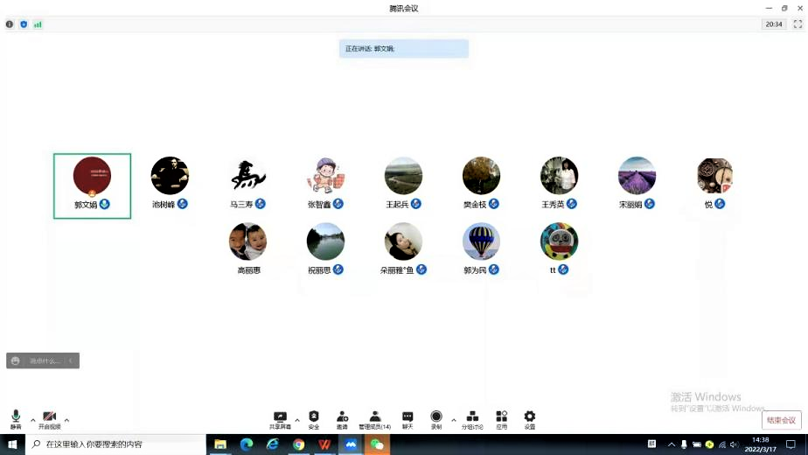Screen dimensions: 808x455
Task: Invite participants to the meeting
Action: click(342, 418)
